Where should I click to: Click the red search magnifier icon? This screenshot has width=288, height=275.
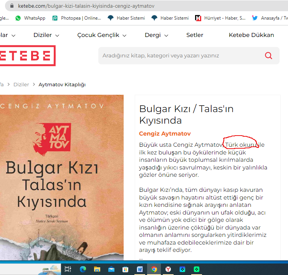268,55
